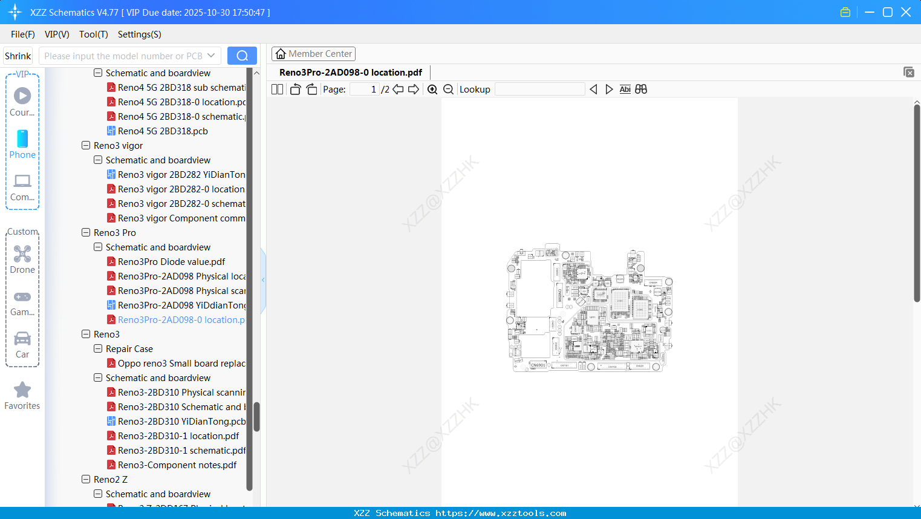Viewport: 921px width, 519px height.
Task: Click the search button next to model input
Action: pyautogui.click(x=242, y=56)
